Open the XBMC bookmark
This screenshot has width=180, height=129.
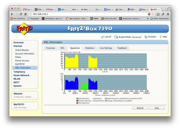point(94,19)
